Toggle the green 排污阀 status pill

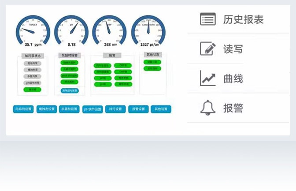click(x=32, y=90)
